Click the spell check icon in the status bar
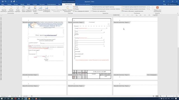Viewport: 179px width, 100px height. (21, 96)
